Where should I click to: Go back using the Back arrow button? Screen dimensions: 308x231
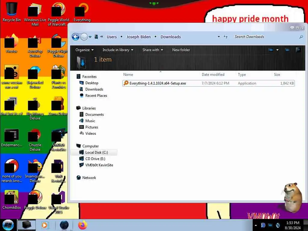pyautogui.click(x=75, y=37)
